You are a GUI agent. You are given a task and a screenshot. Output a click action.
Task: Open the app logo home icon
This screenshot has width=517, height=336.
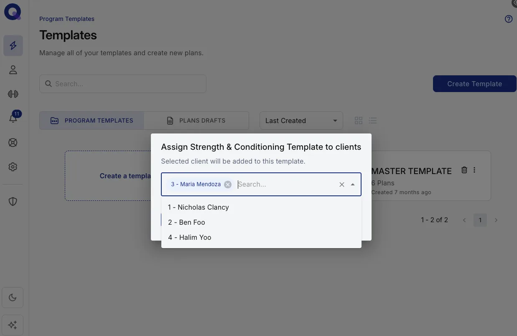(x=13, y=12)
